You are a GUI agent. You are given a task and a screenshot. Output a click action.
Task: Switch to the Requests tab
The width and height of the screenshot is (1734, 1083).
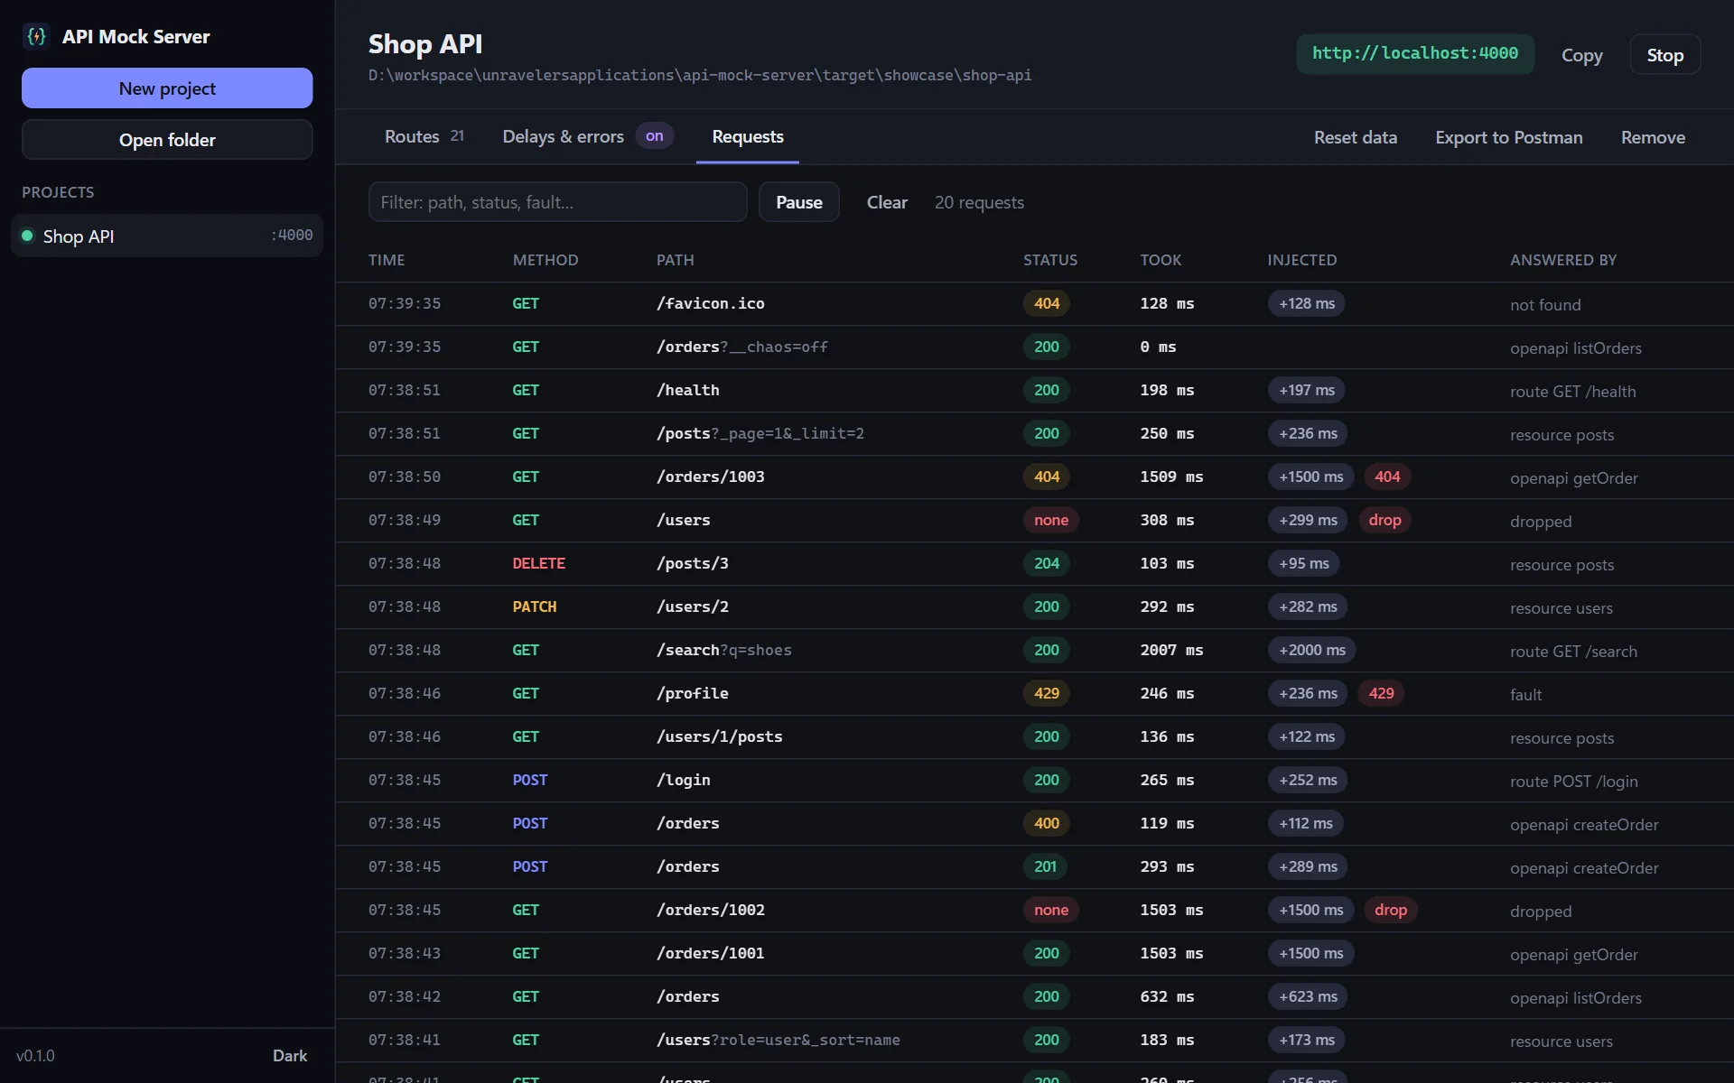pos(748,136)
